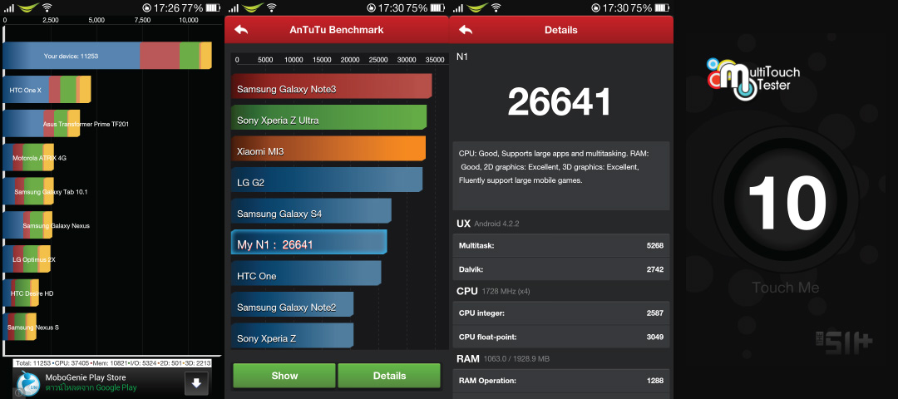Screen dimensions: 898x399
Task: Select the HTC One benchmark bar
Action: coord(306,273)
